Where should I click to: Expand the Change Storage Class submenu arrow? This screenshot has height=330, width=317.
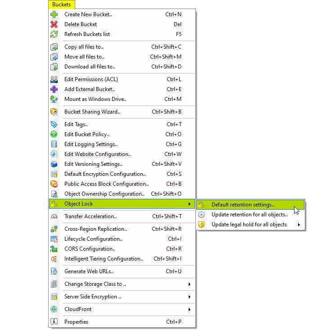click(190, 284)
